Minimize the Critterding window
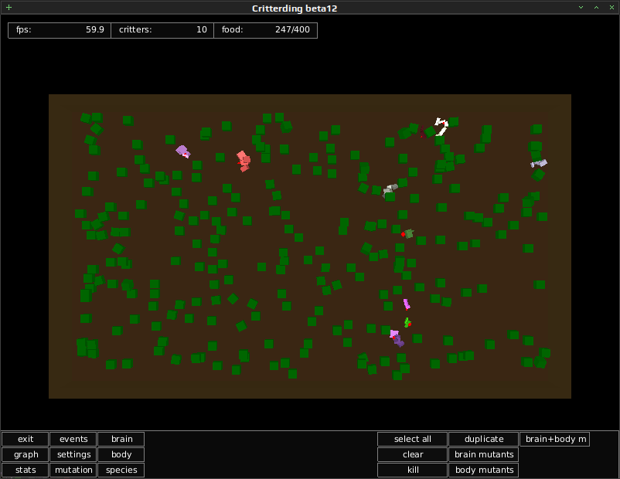The image size is (620, 479). point(581,7)
